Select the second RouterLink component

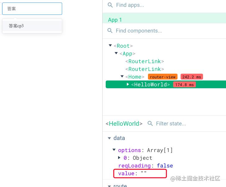(x=145, y=69)
